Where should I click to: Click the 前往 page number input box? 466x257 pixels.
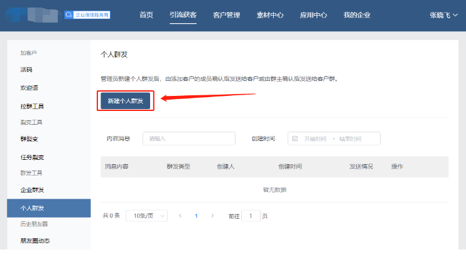click(251, 216)
